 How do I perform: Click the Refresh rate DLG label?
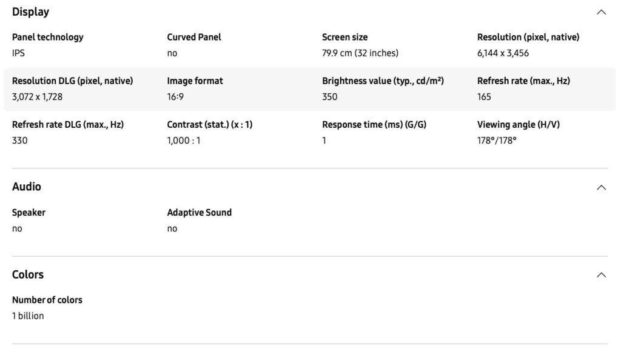pyautogui.click(x=68, y=124)
